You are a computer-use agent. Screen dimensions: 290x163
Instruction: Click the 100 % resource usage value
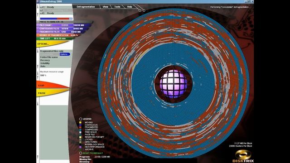(x=43, y=76)
